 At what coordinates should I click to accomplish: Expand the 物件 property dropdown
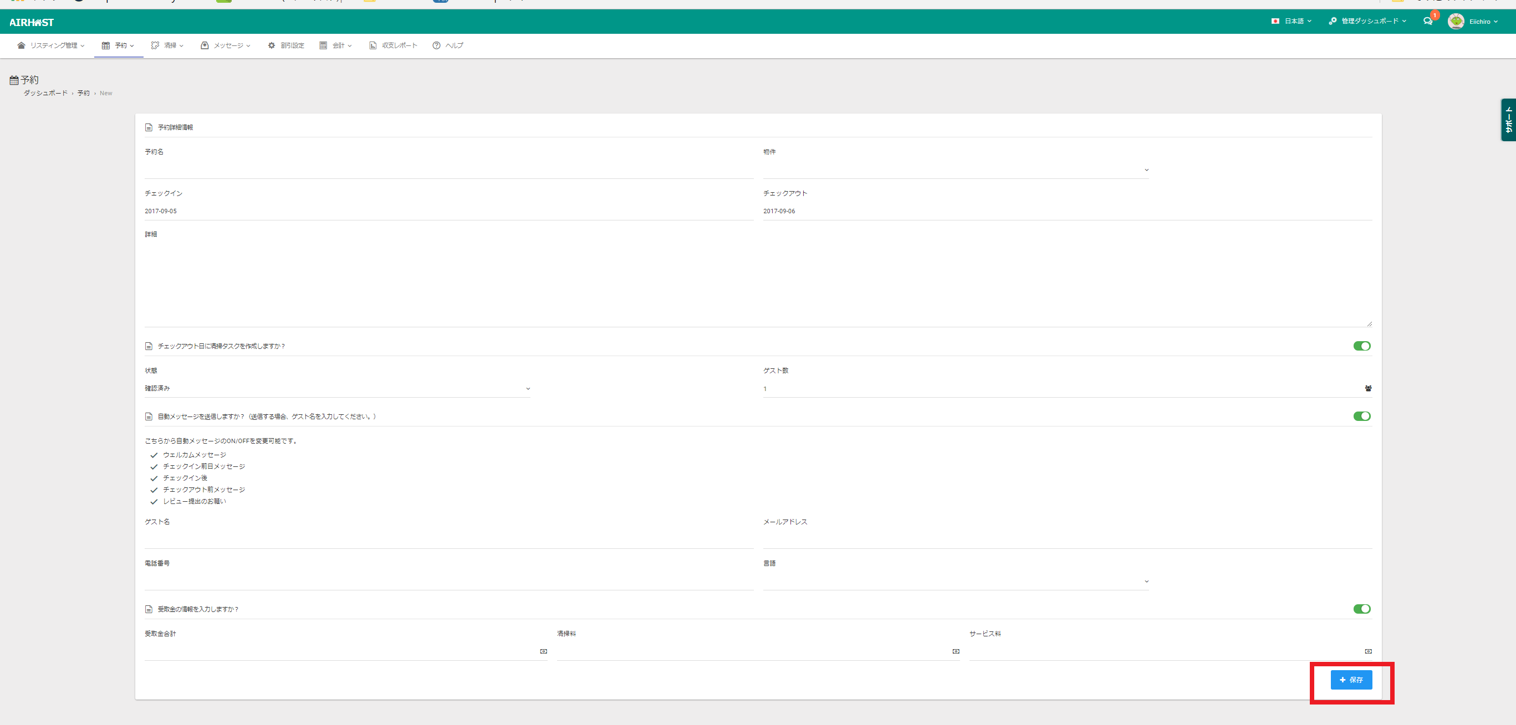click(955, 170)
